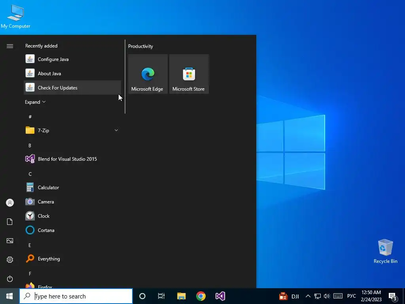Launch Everything search app

tap(72, 258)
